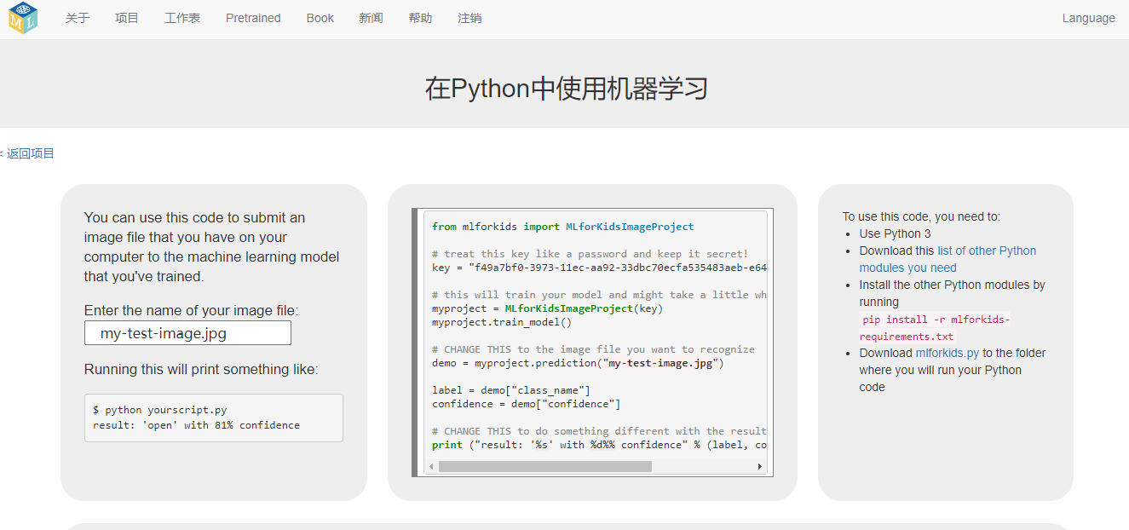1129x530 pixels.
Task: Click the label = demo["class_name"] line
Action: point(511,390)
